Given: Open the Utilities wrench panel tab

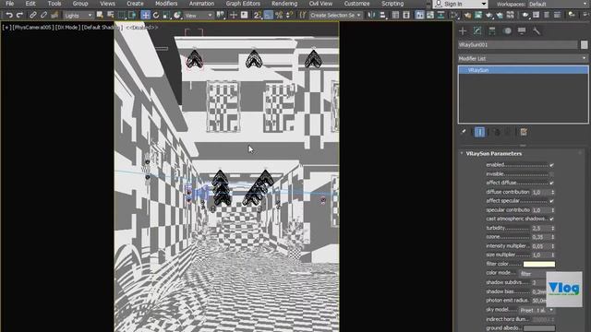Looking at the screenshot, I should coord(537,31).
